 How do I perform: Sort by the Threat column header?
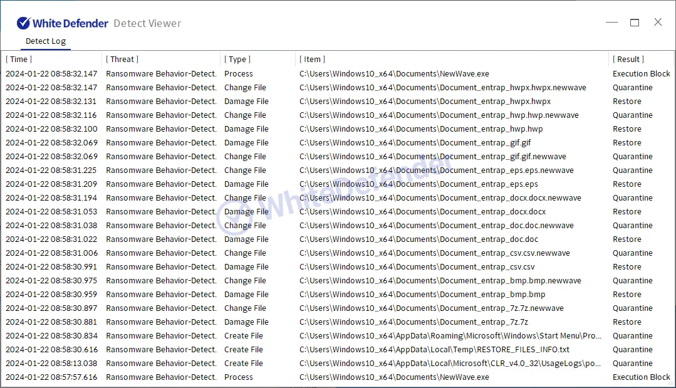coord(122,60)
